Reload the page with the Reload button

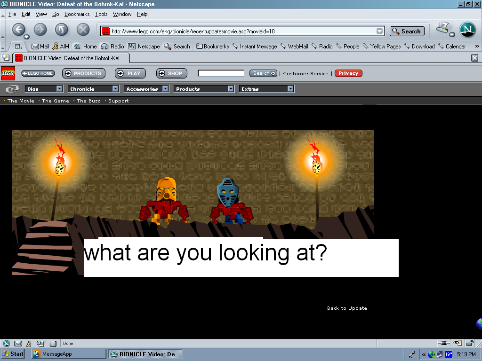point(62,30)
